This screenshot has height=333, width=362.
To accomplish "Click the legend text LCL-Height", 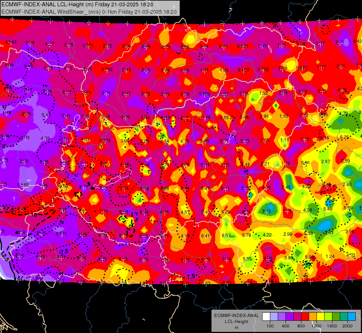I will point(236,322).
